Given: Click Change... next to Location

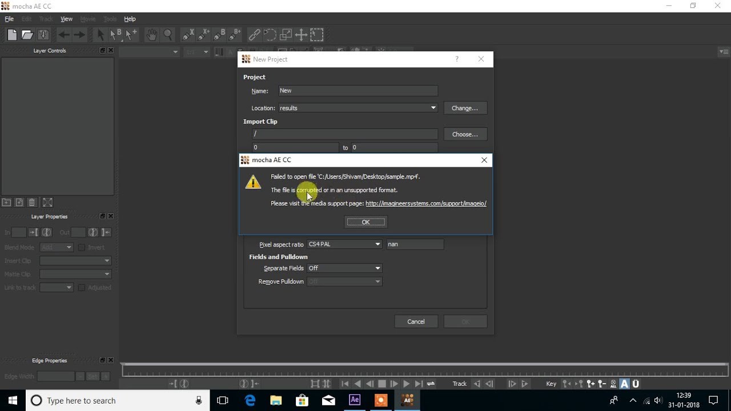Looking at the screenshot, I should pyautogui.click(x=465, y=108).
